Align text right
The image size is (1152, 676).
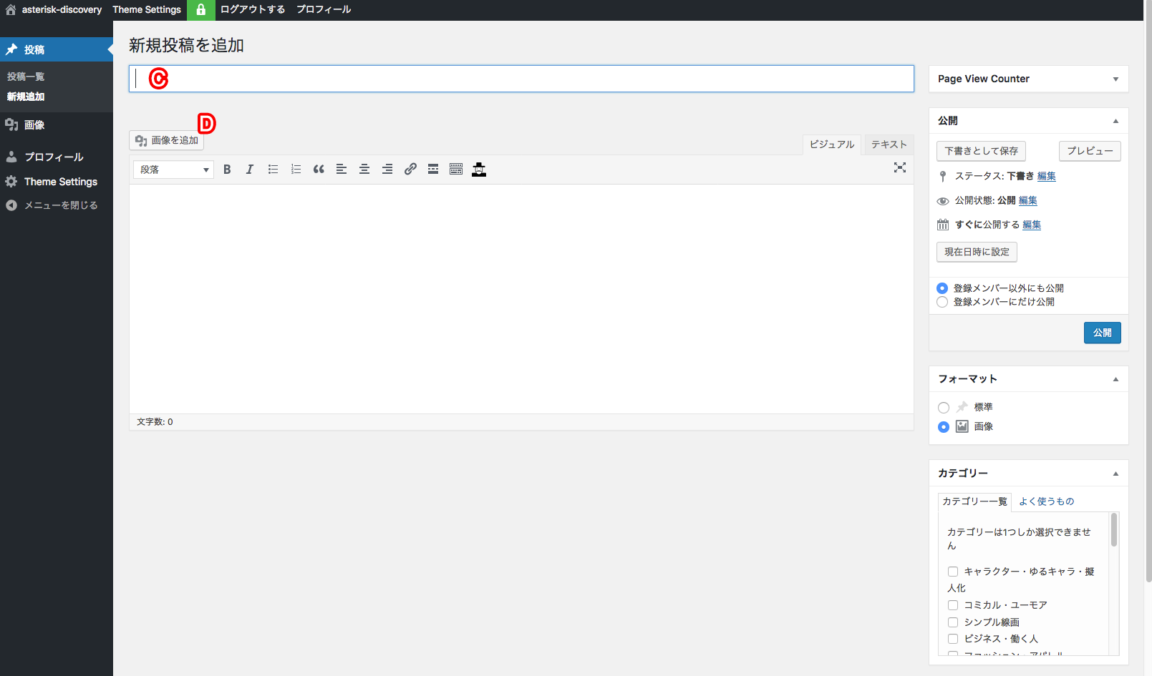click(x=387, y=170)
